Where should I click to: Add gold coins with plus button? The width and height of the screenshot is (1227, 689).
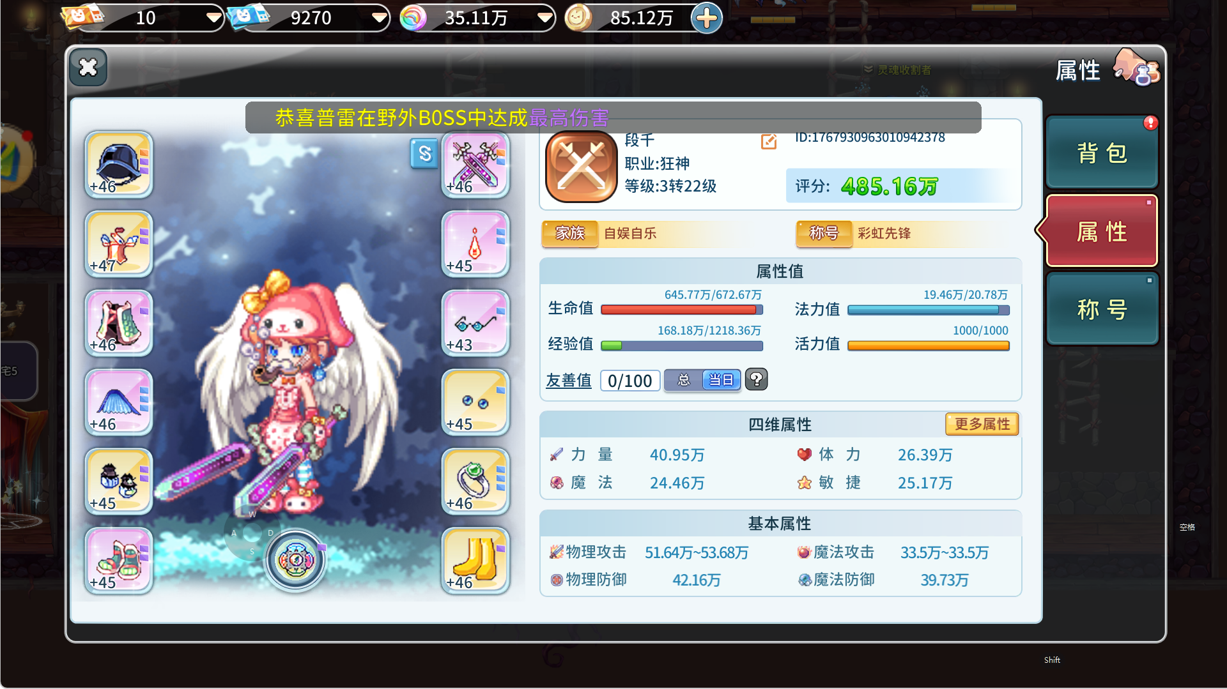(707, 18)
